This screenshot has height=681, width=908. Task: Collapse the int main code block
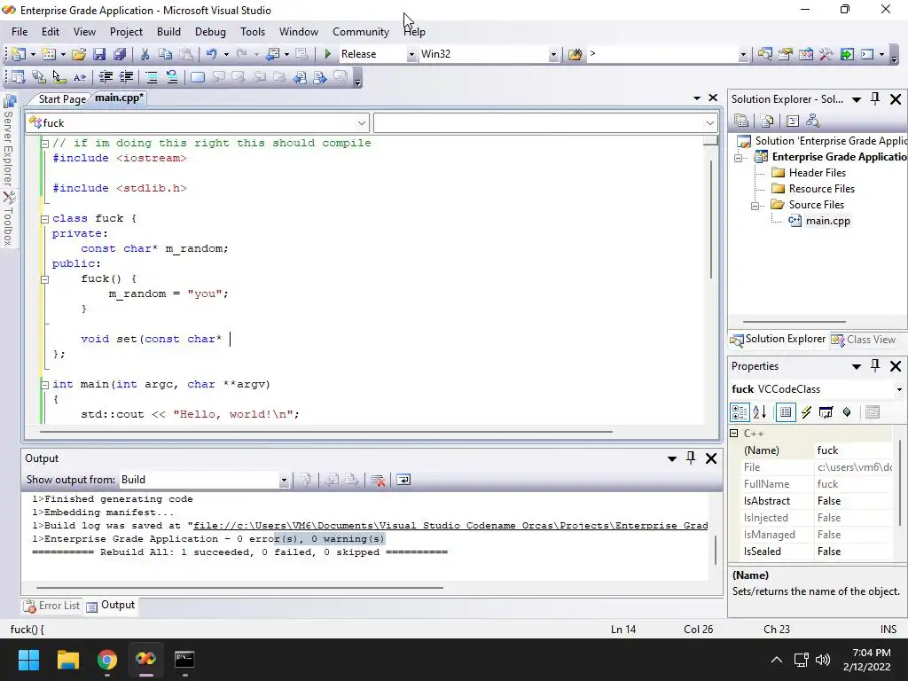pos(44,385)
